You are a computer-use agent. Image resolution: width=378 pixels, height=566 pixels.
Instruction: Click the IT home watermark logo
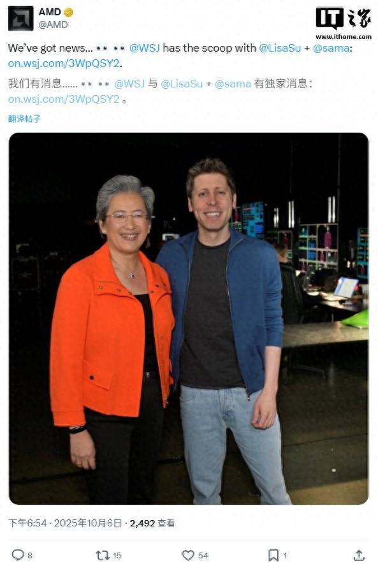click(344, 23)
